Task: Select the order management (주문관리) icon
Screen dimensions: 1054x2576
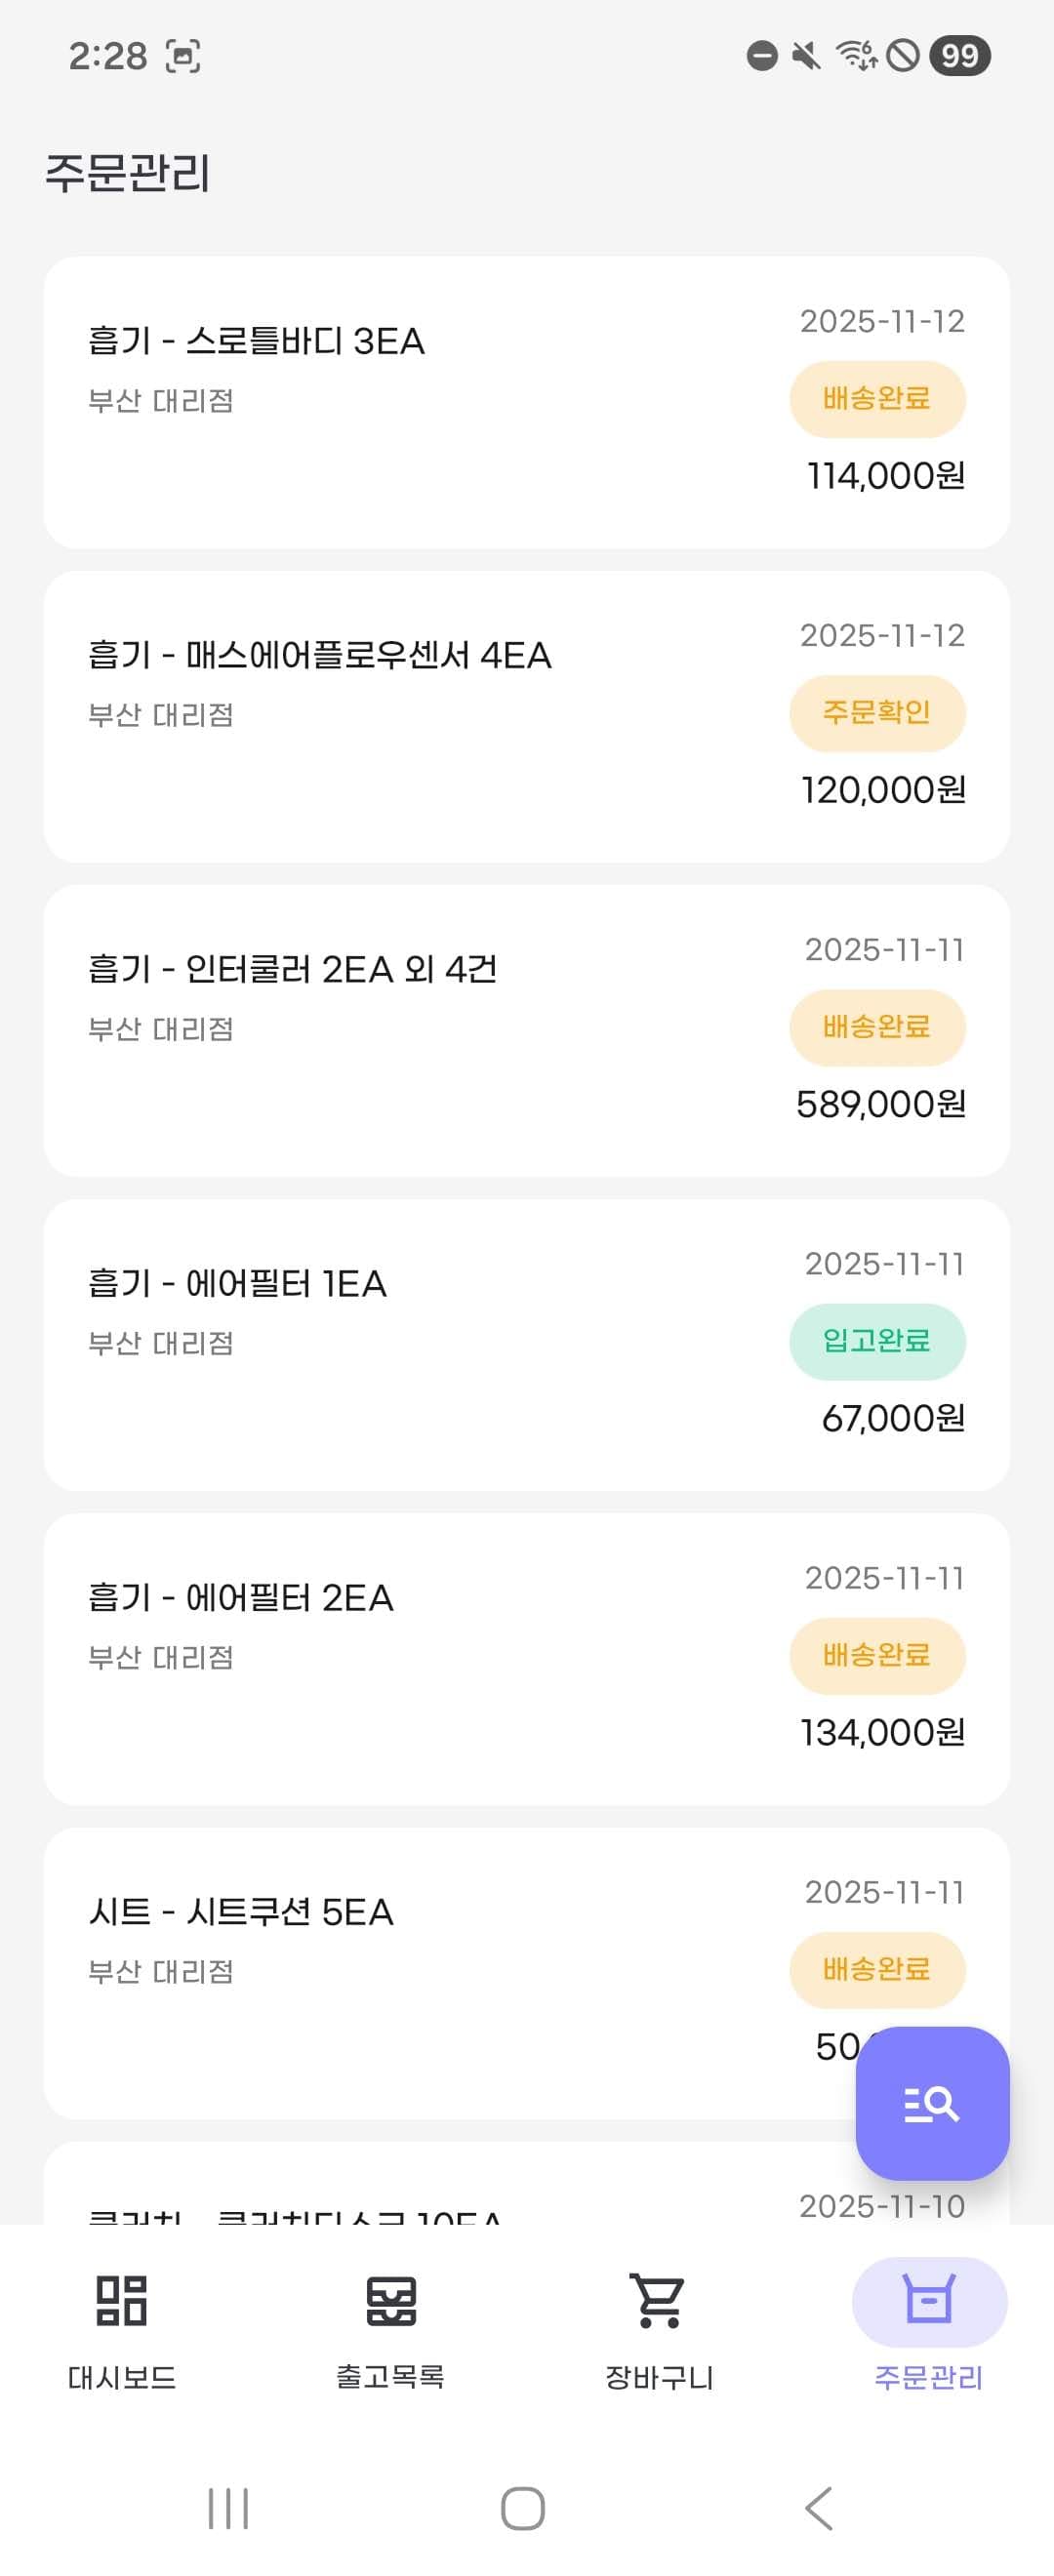Action: point(929,2299)
